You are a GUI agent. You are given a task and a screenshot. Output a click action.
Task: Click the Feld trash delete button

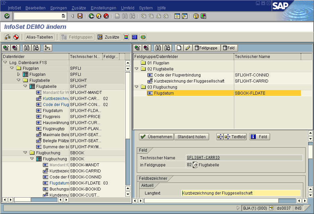click(229, 48)
